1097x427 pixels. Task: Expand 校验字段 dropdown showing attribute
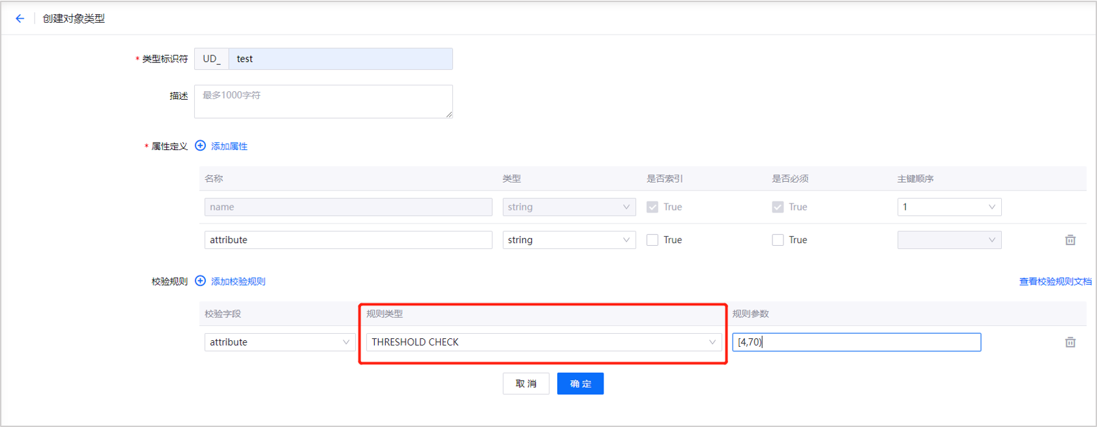click(x=279, y=342)
